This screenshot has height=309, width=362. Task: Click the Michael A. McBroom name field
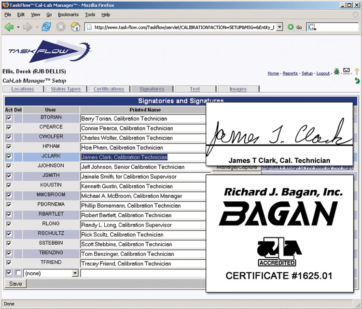143,196
